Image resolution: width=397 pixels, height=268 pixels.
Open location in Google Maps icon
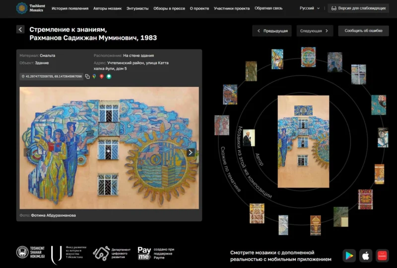pyautogui.click(x=94, y=77)
